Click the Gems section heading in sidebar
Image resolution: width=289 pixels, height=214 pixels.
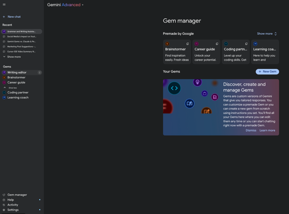pyautogui.click(x=7, y=67)
